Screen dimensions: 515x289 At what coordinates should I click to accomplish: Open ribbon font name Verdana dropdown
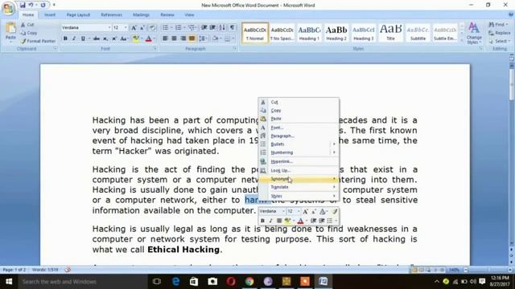tap(109, 28)
